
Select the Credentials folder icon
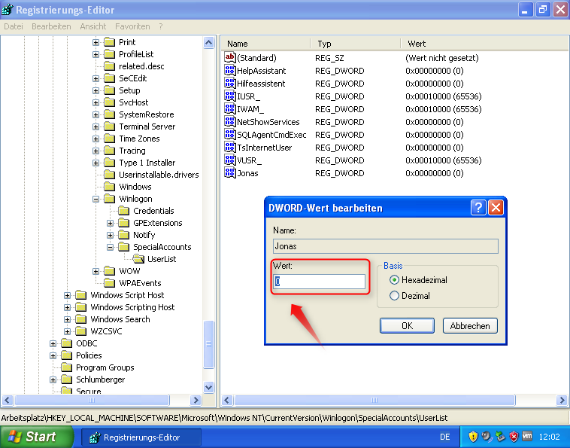[x=124, y=211]
